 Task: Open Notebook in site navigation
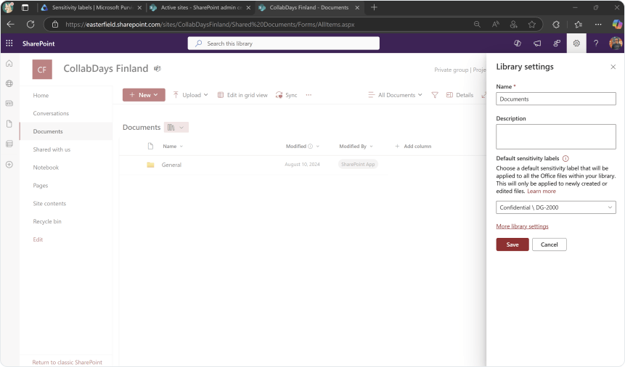46,168
